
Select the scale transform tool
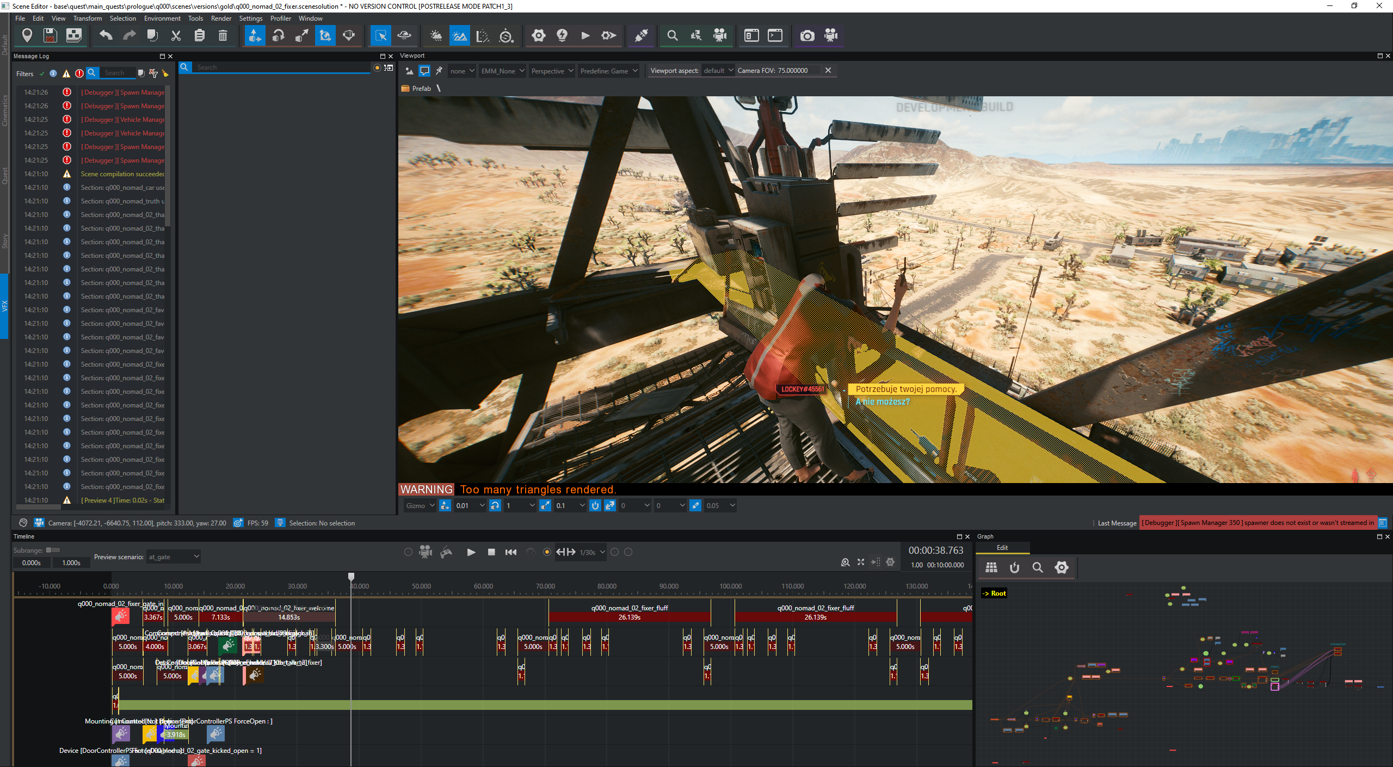[x=301, y=36]
